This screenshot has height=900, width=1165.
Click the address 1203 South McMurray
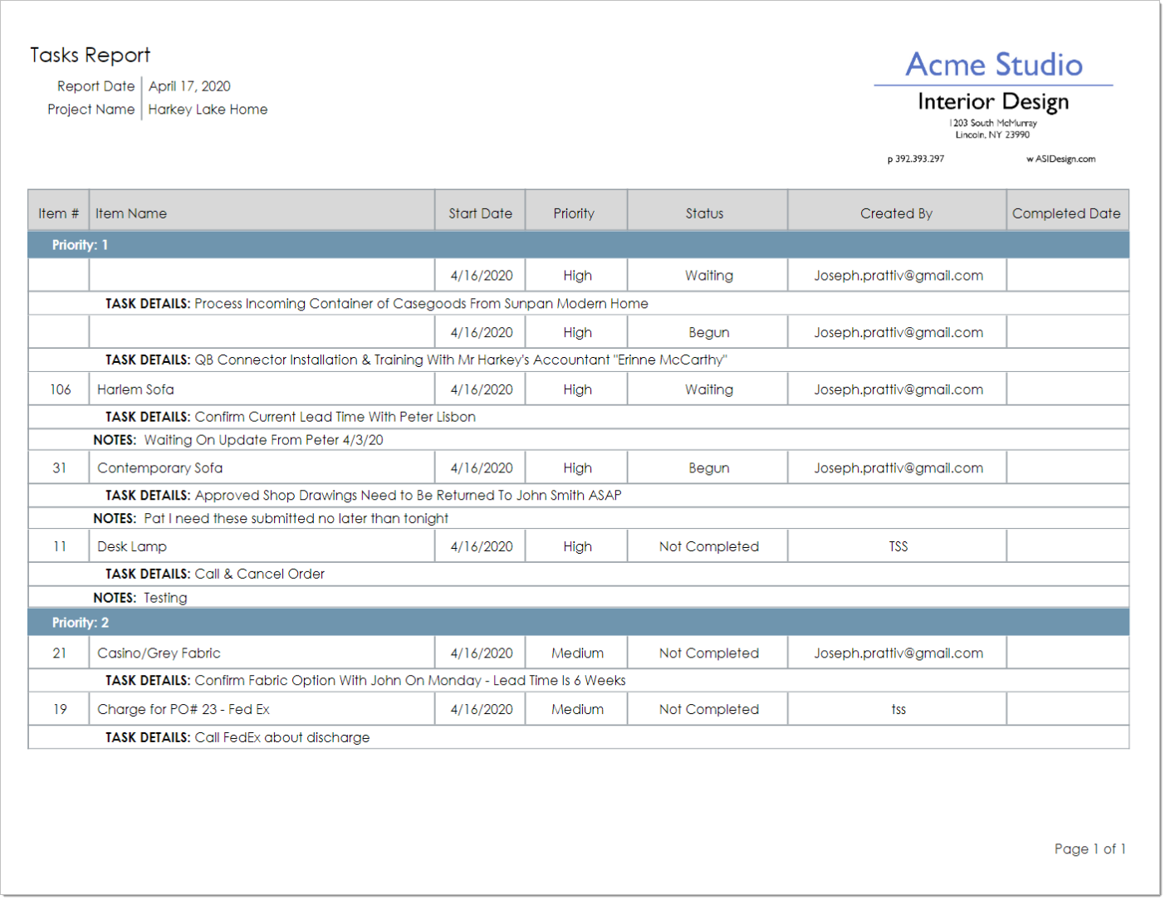click(x=992, y=123)
